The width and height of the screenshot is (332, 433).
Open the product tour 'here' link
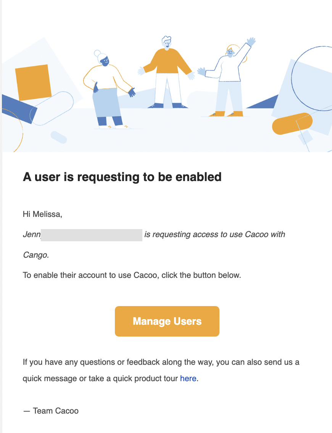tap(188, 378)
